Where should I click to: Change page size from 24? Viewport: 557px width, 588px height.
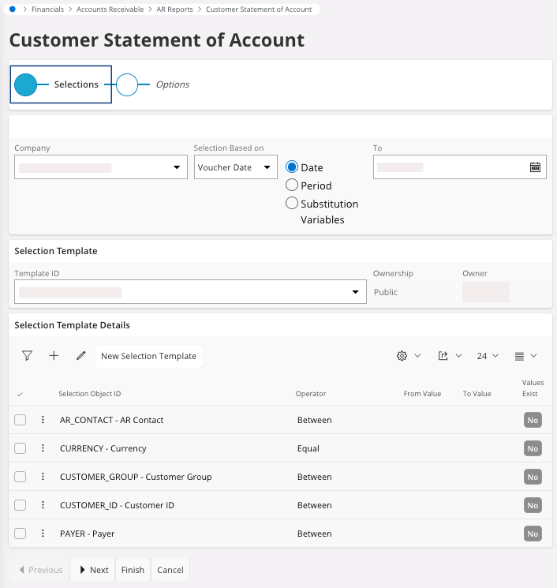click(x=488, y=356)
